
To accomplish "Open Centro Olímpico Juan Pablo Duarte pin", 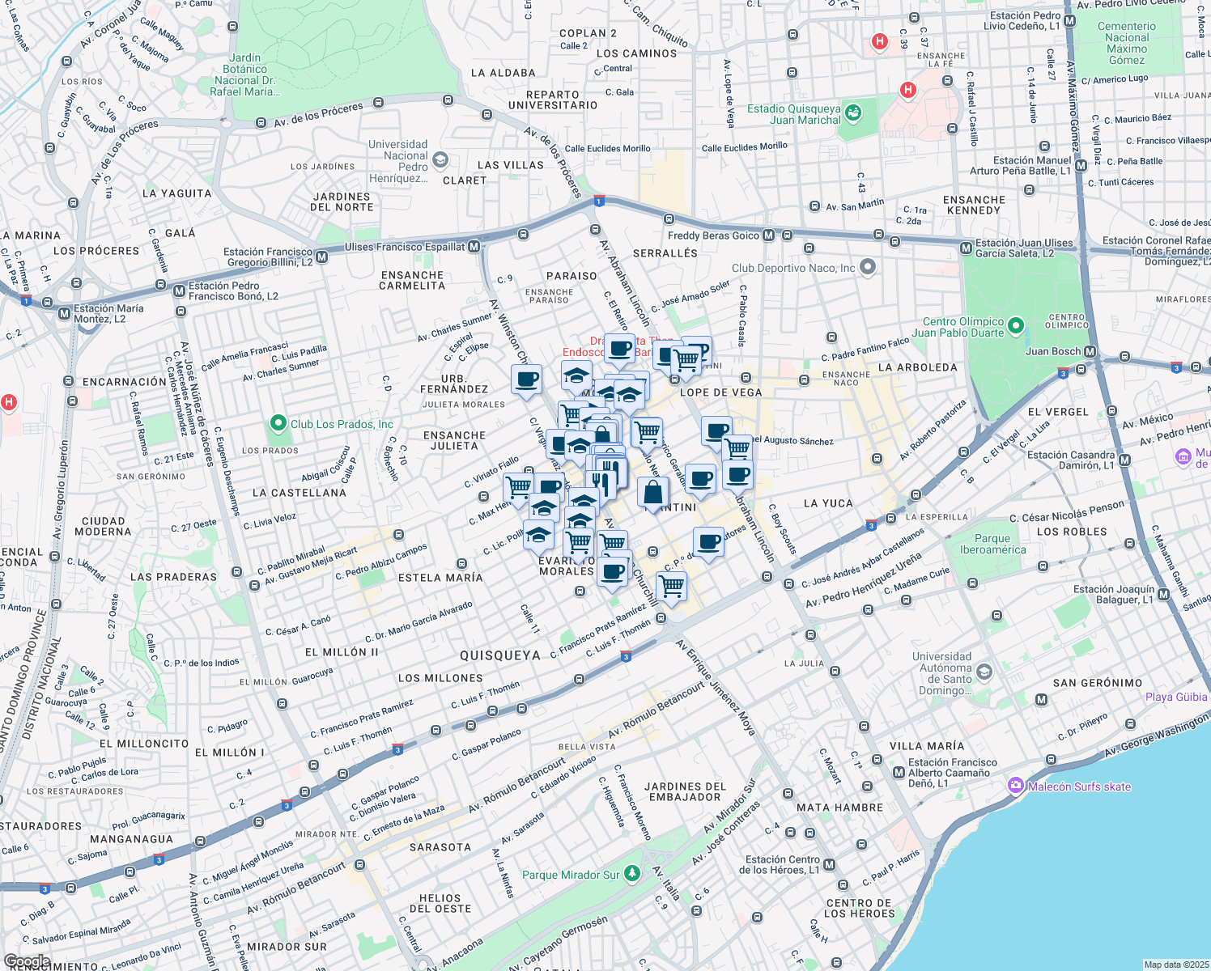I will pos(1016,326).
